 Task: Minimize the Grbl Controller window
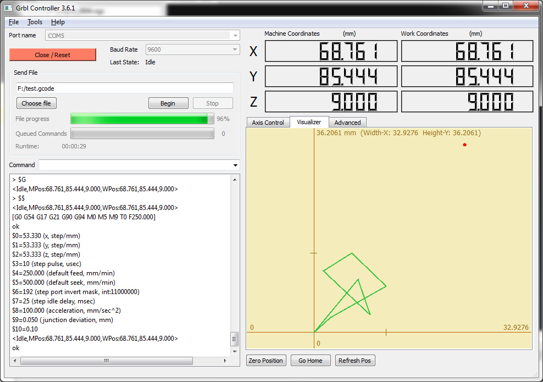(491, 5)
